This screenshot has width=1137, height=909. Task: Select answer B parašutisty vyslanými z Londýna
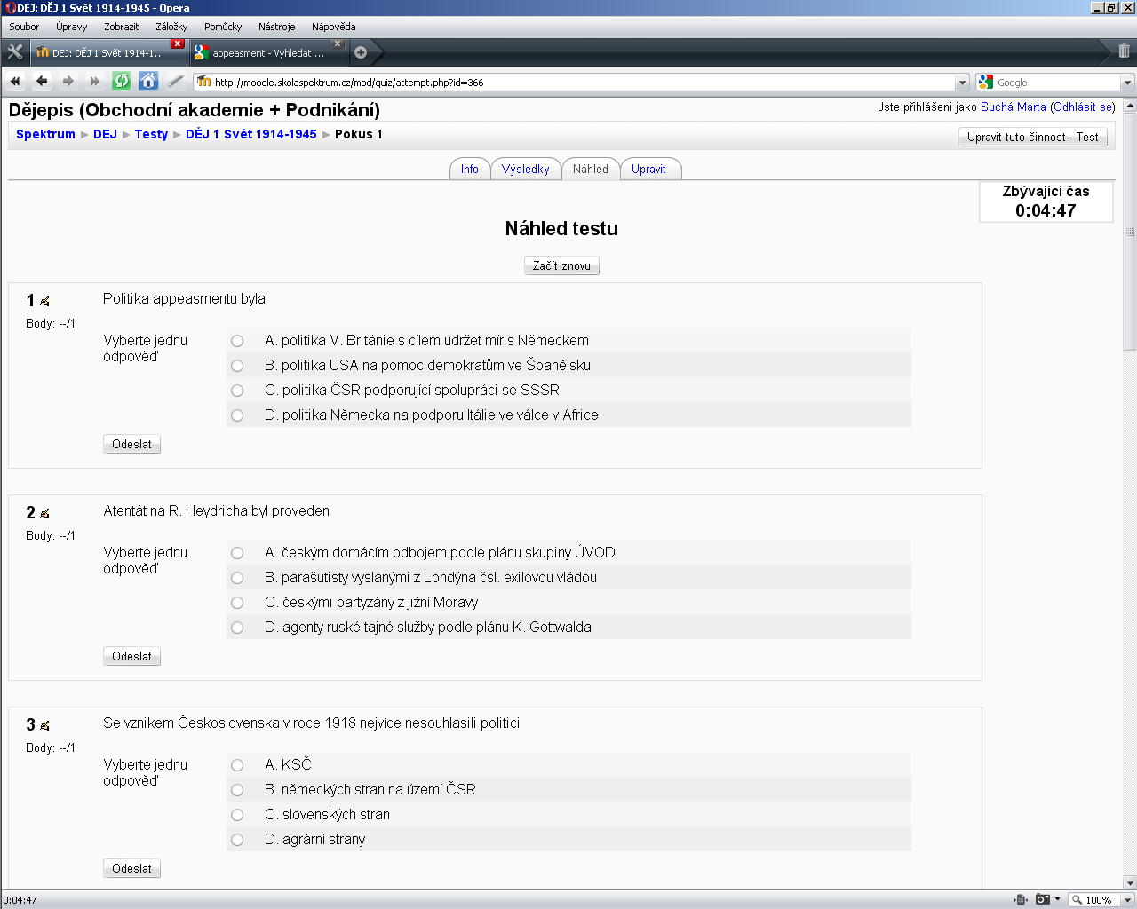click(237, 578)
